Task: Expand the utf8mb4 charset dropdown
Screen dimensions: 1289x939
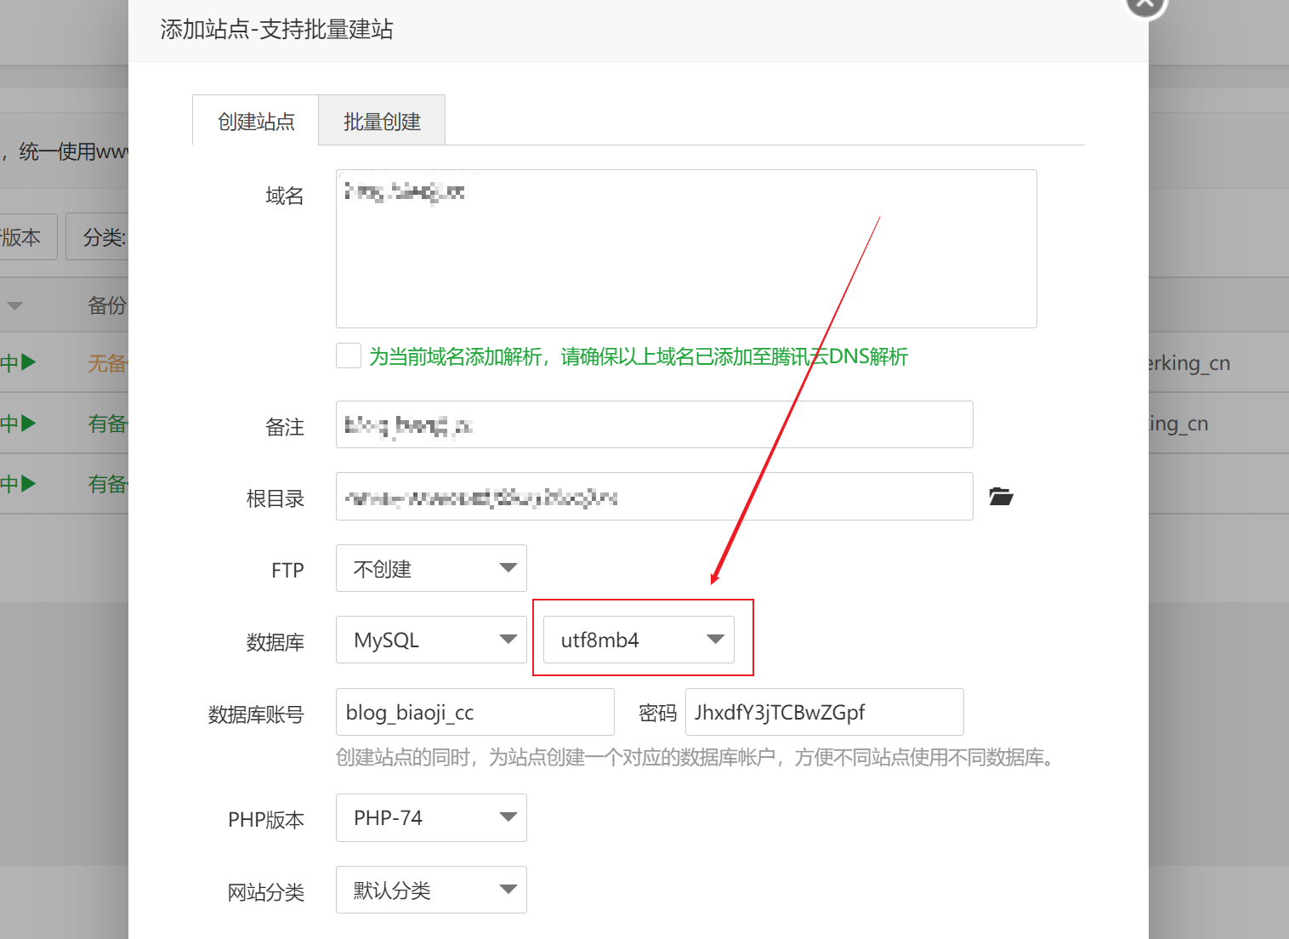Action: point(639,640)
